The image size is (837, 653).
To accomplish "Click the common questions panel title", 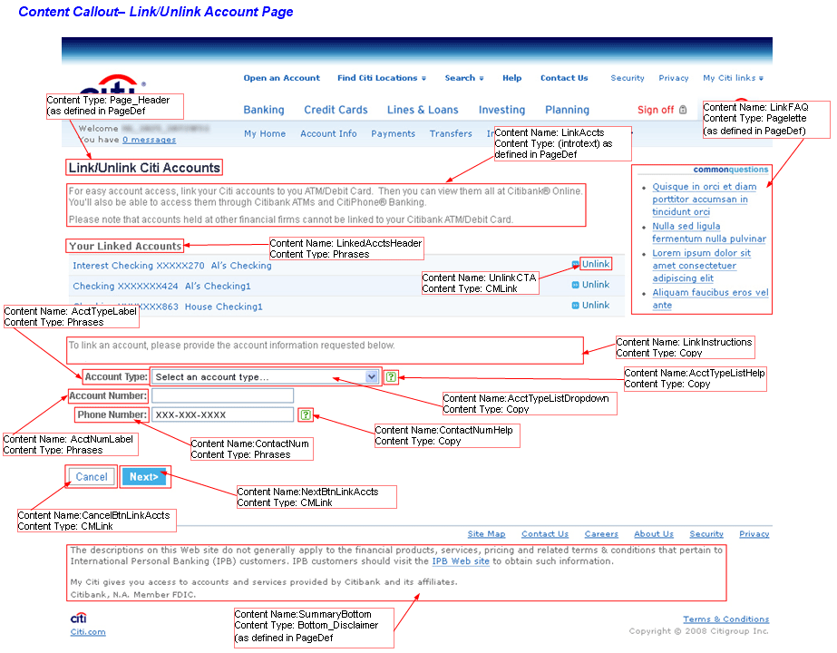I will (731, 170).
